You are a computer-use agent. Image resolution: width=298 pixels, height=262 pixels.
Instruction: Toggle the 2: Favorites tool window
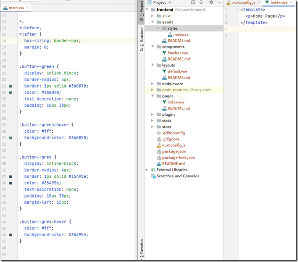pos(141,248)
